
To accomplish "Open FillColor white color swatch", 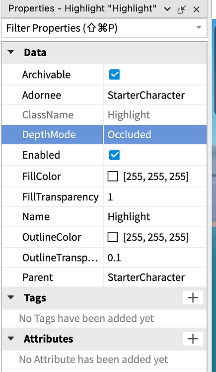I will (113, 176).
